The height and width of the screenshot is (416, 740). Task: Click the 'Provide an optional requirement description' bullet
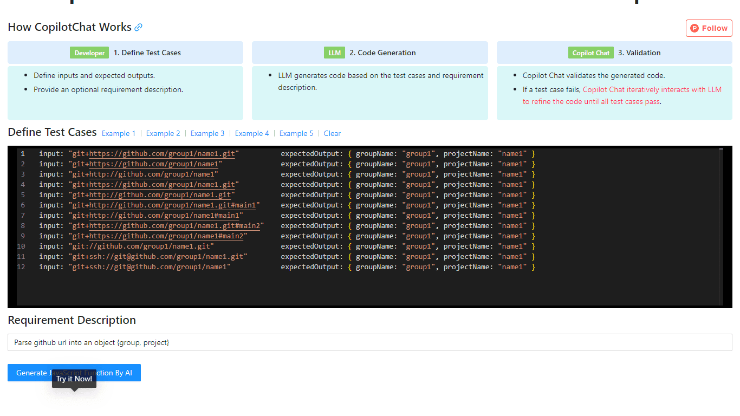pyautogui.click(x=108, y=90)
